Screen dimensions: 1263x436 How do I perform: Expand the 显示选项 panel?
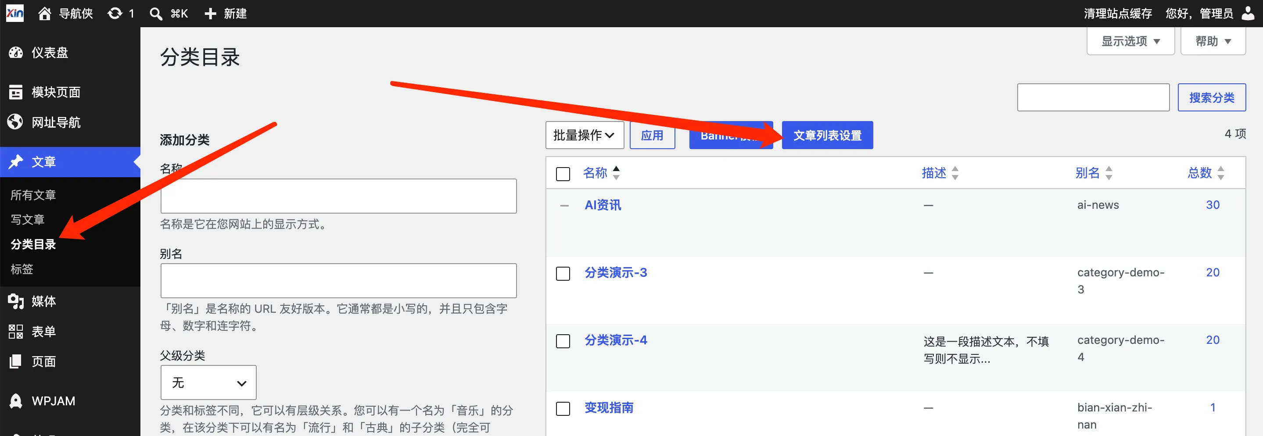[x=1130, y=41]
